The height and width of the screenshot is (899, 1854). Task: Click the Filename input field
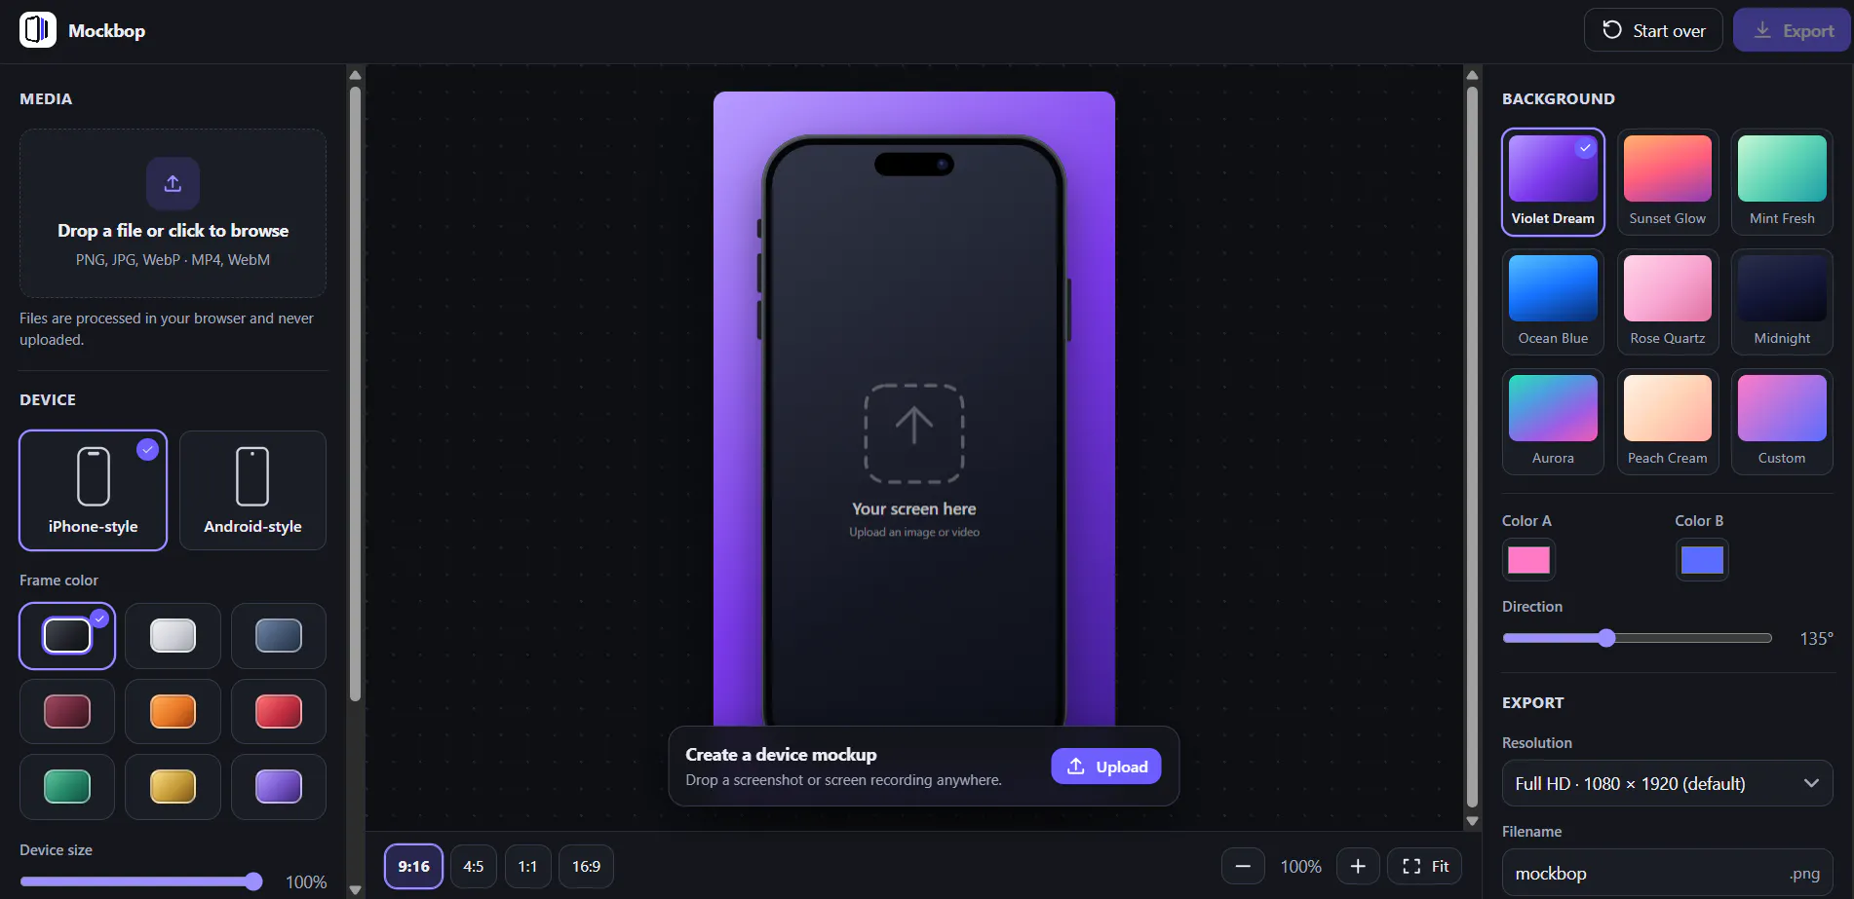click(1668, 874)
